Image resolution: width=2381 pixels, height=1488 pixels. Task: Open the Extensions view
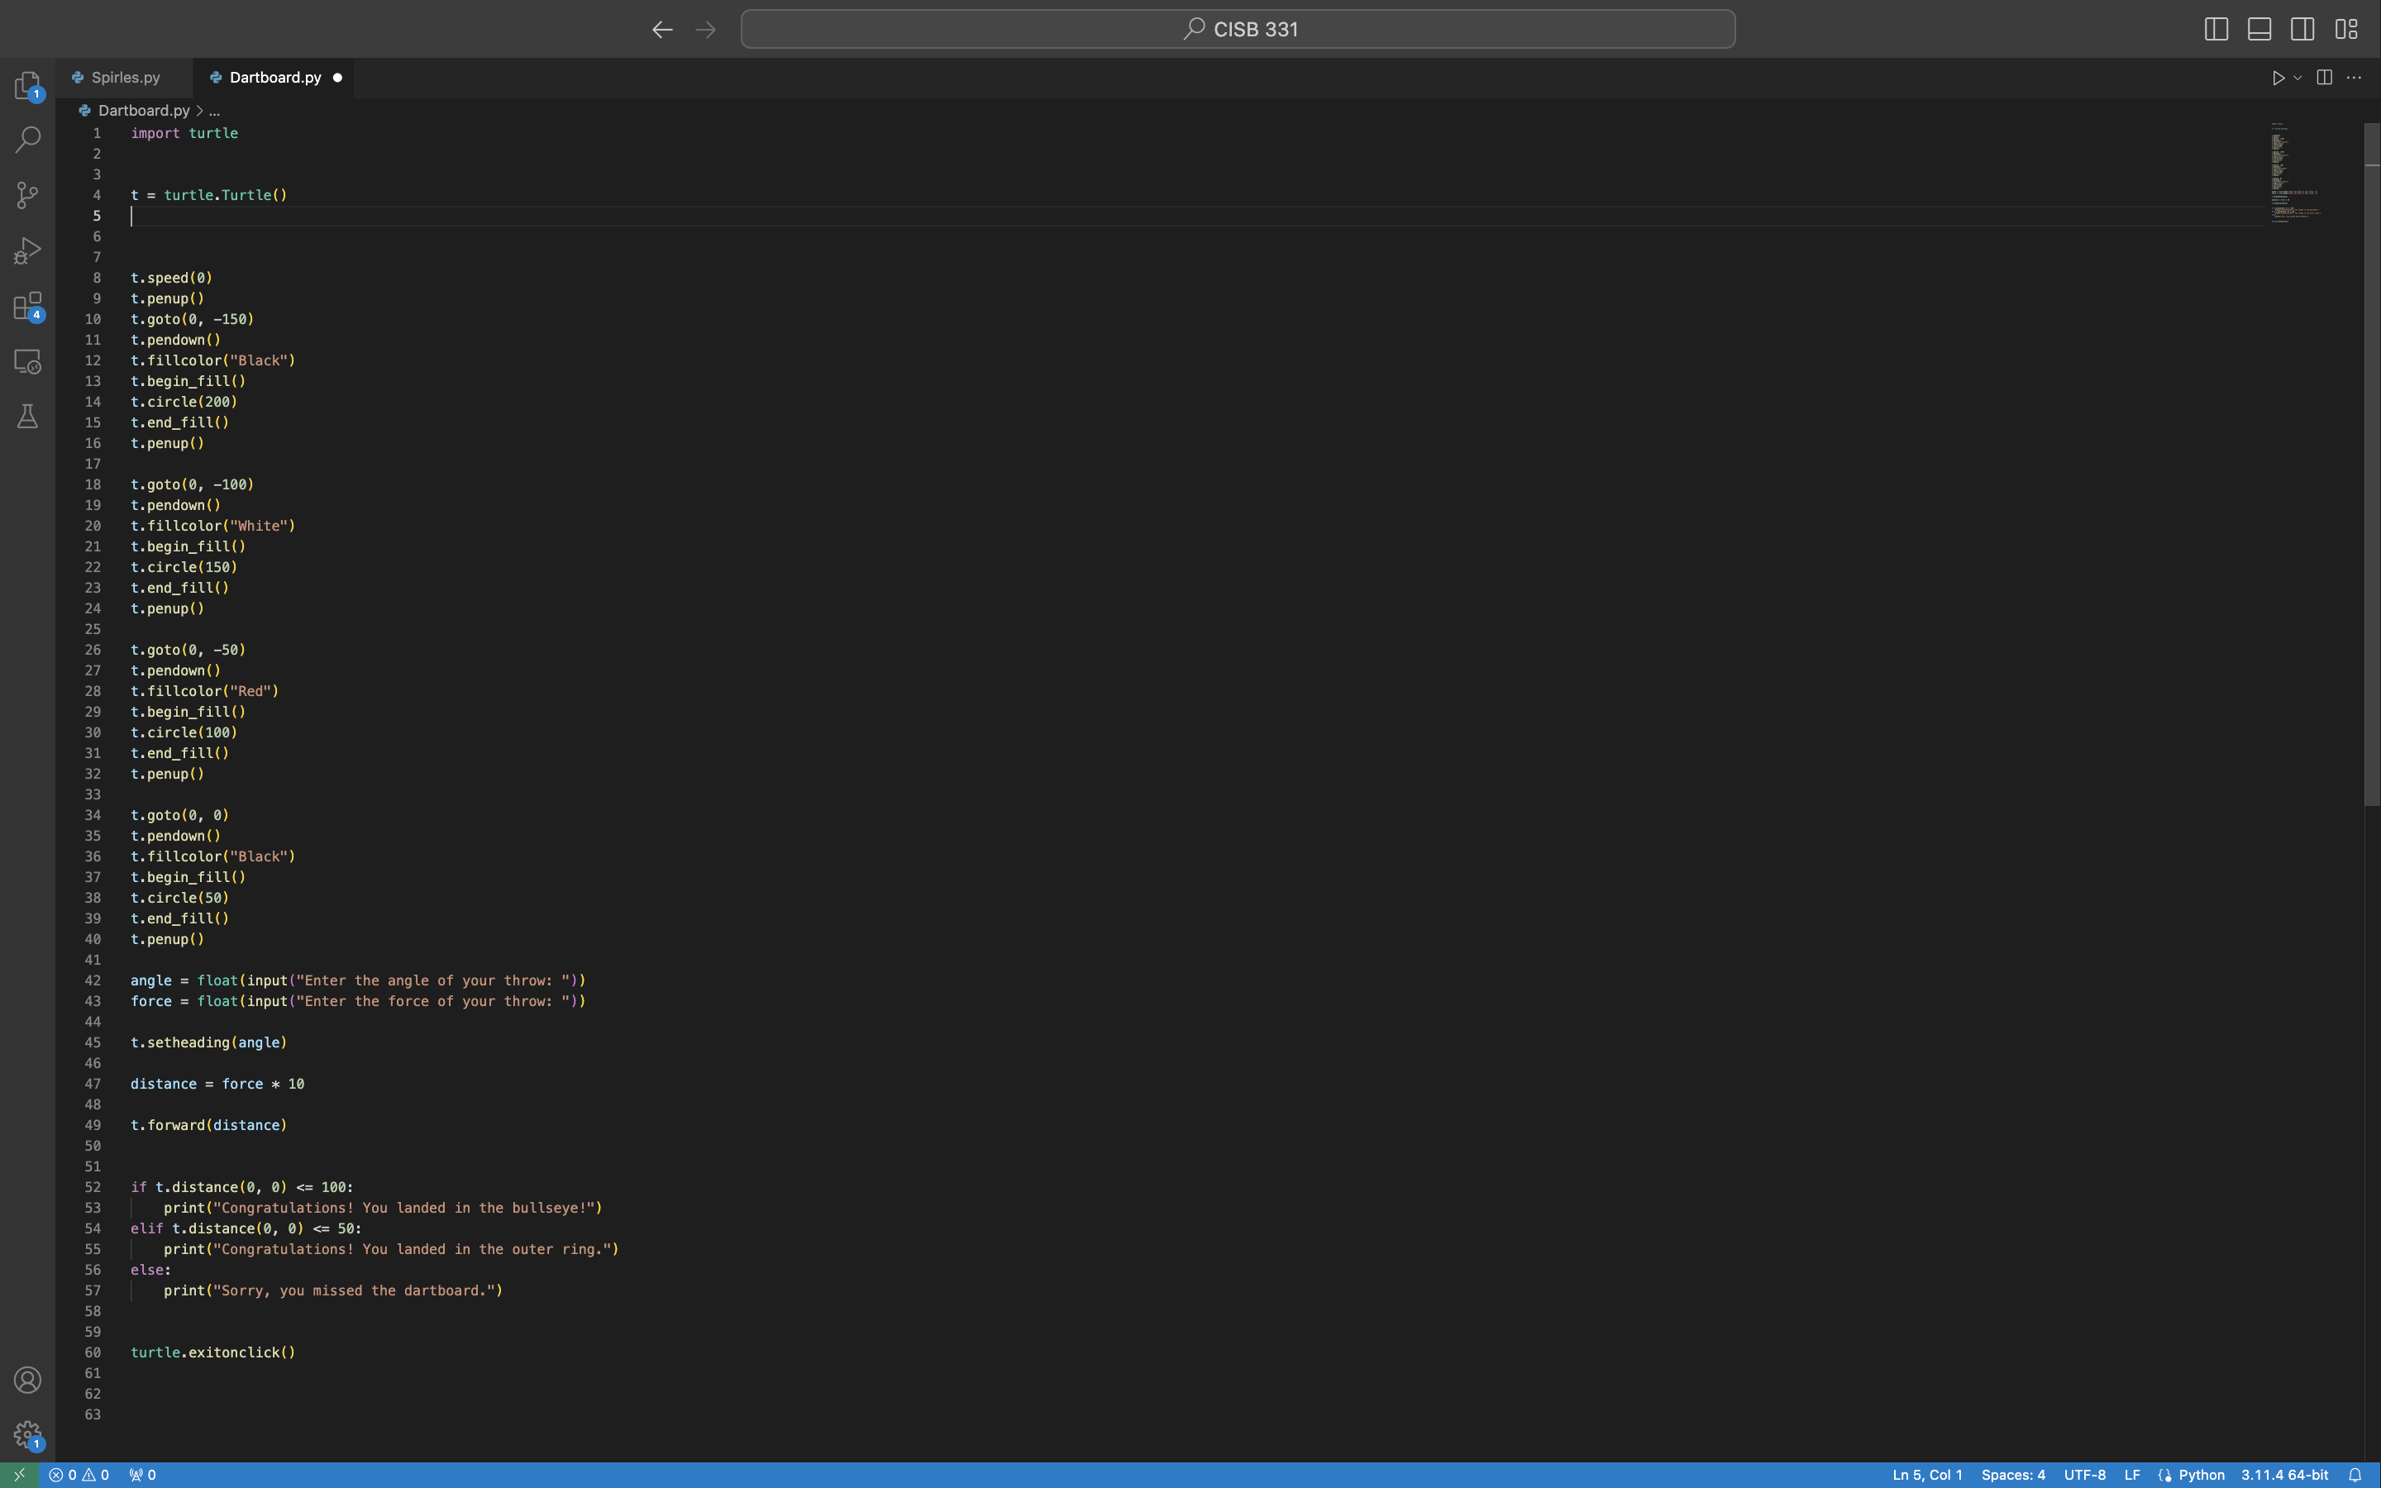tap(27, 306)
